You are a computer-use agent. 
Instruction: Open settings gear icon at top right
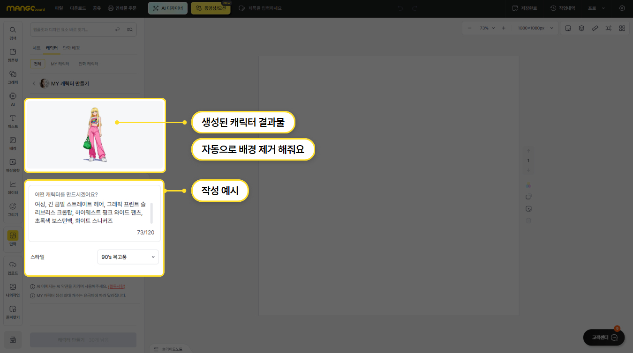622,8
